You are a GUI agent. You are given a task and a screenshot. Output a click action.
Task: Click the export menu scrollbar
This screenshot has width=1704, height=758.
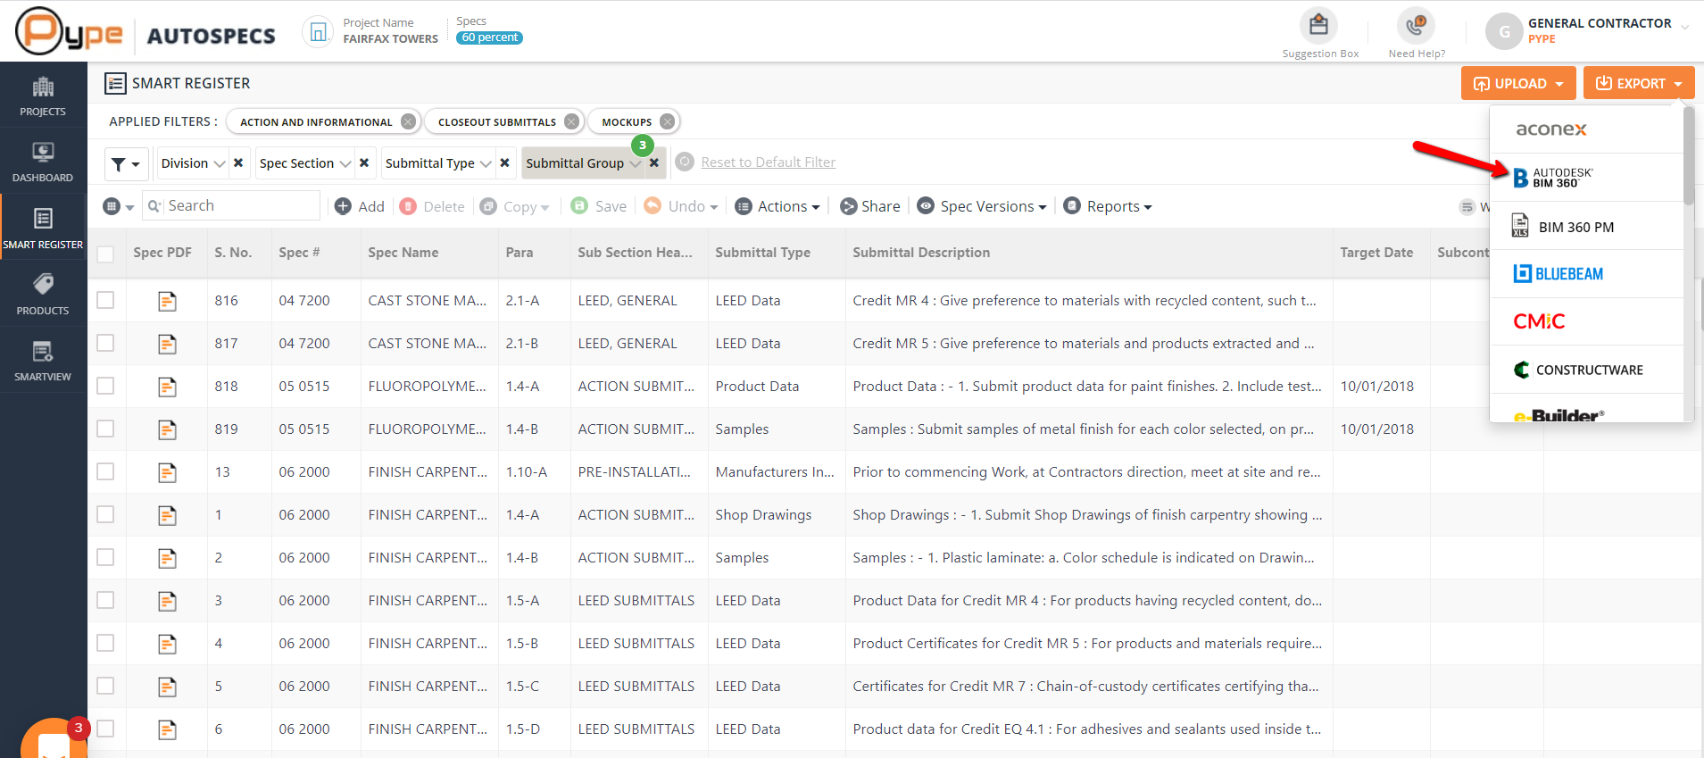click(1688, 157)
